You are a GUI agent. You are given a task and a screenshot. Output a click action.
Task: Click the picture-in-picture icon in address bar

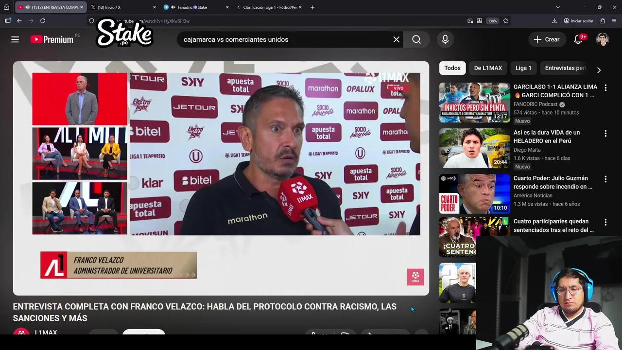point(470,21)
